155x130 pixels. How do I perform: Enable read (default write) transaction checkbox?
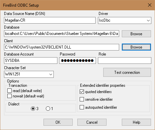(x=9, y=91)
